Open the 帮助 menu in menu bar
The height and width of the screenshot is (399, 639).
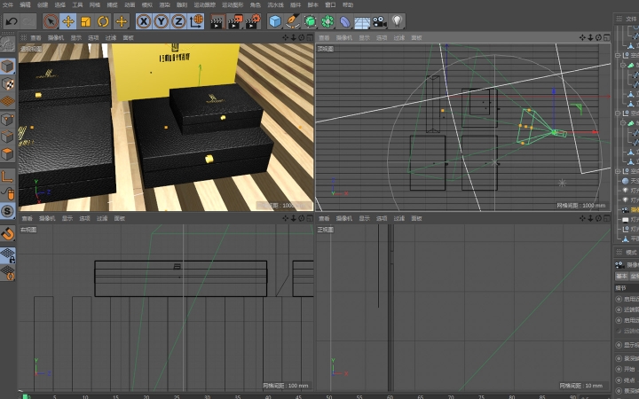click(348, 4)
